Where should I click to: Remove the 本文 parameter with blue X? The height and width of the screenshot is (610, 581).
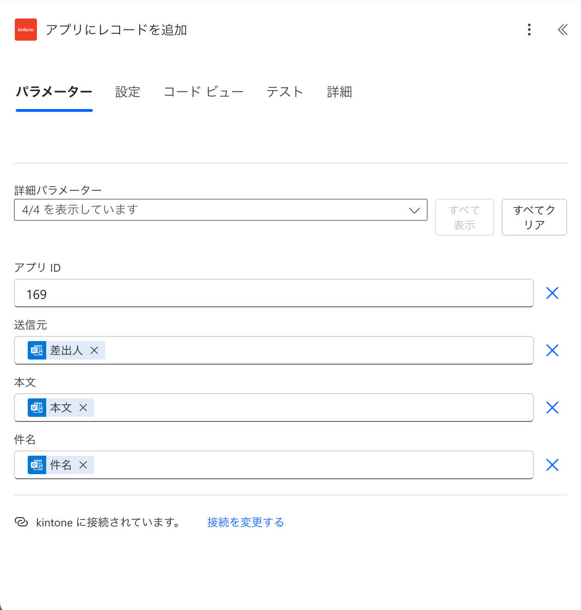coord(552,408)
